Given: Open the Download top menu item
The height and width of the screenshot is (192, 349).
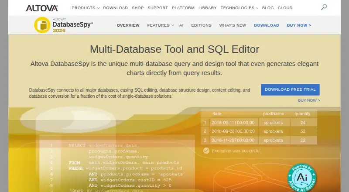Looking at the screenshot, I should tap(116, 8).
